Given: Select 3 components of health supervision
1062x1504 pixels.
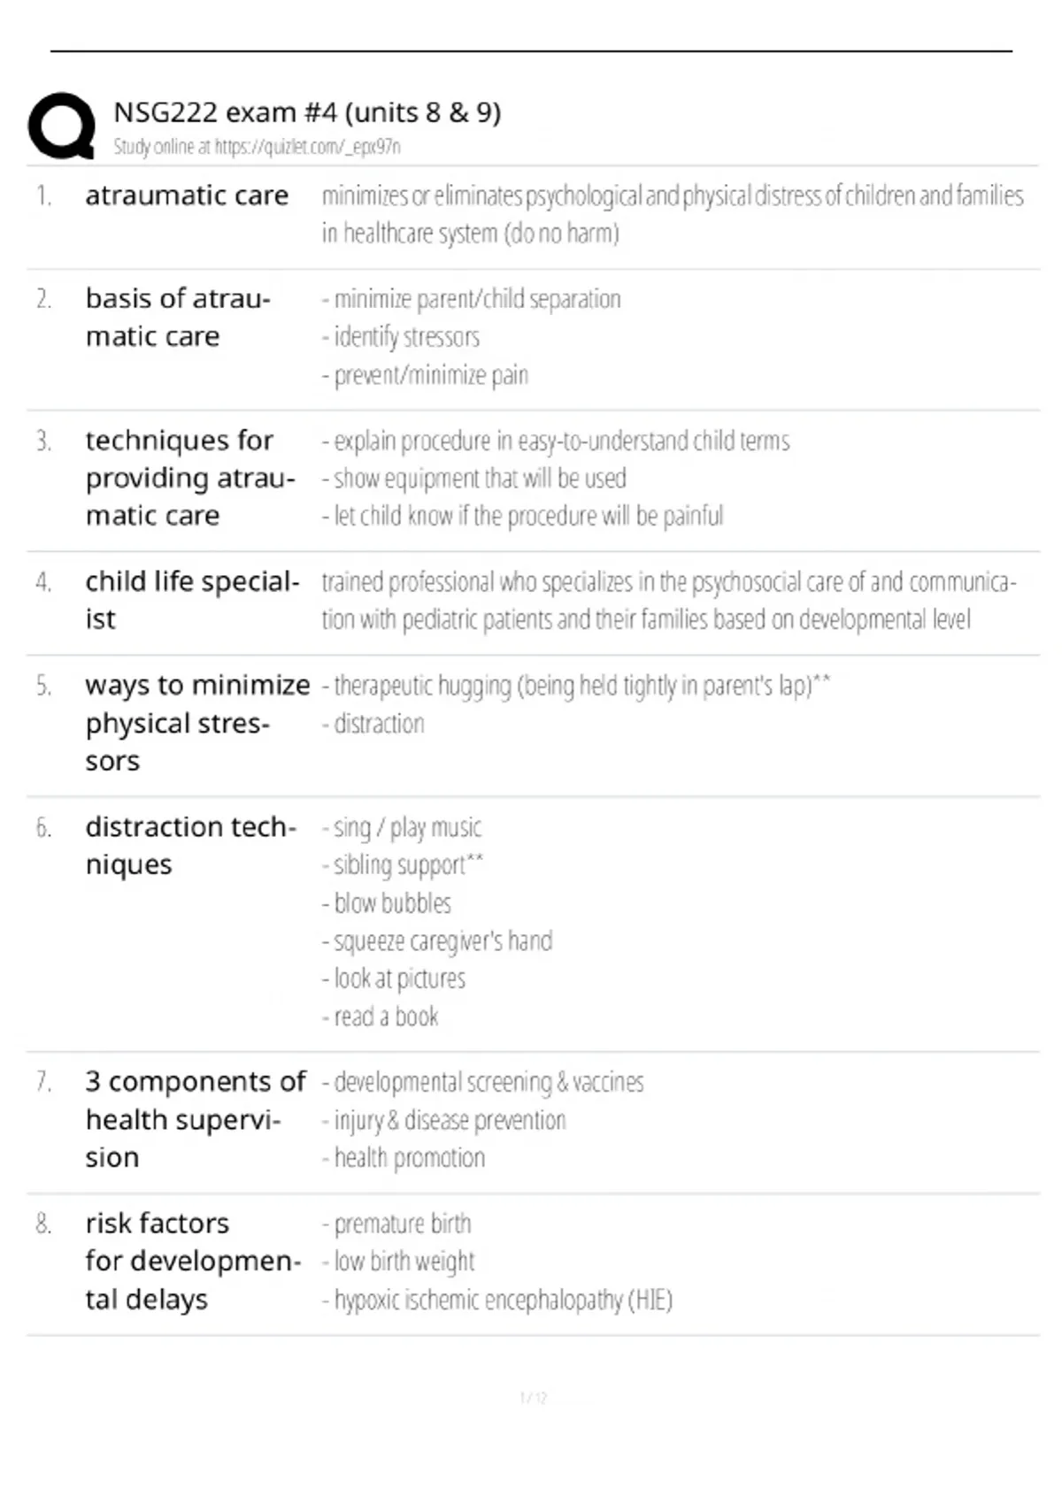Looking at the screenshot, I should [x=196, y=1119].
